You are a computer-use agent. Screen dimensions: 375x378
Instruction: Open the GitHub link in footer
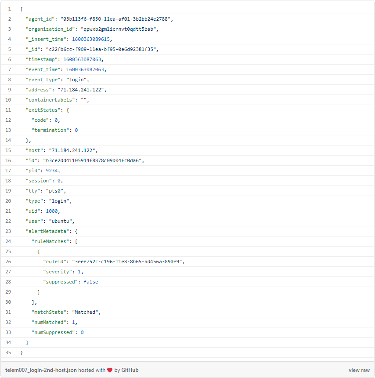(x=130, y=370)
